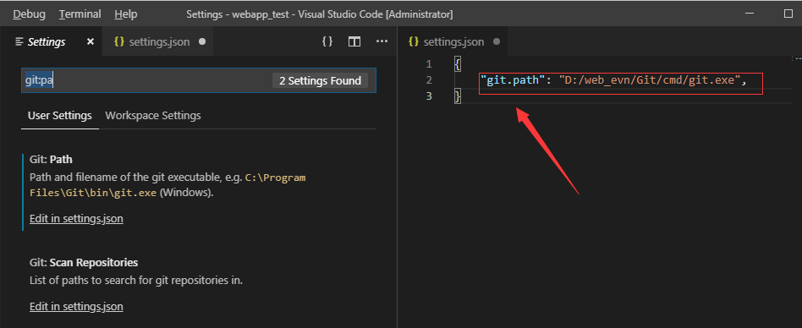Edit Git Path in settings.json link
802x328 pixels.
tap(76, 219)
